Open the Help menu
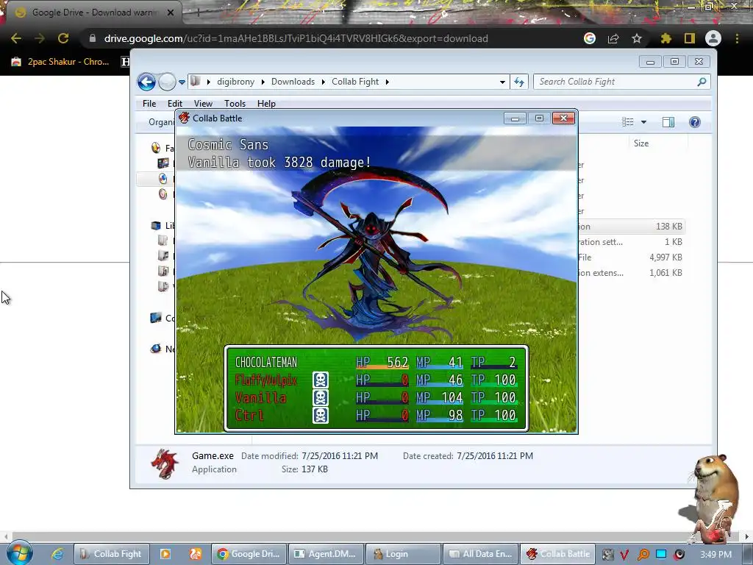The width and height of the screenshot is (753, 565). click(x=266, y=103)
